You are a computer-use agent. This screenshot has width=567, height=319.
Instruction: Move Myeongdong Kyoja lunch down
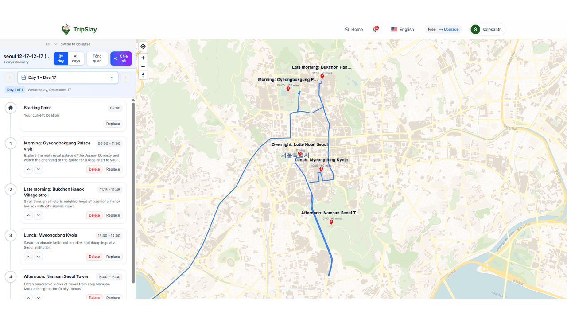pos(39,257)
